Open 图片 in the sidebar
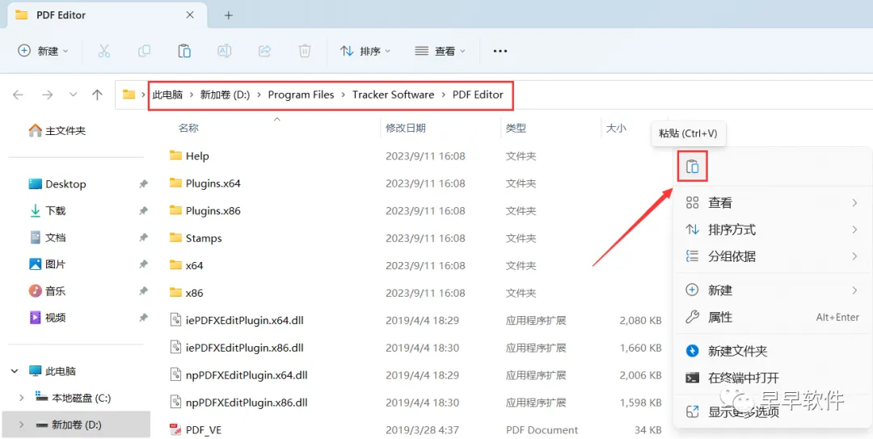The height and width of the screenshot is (439, 873). [x=48, y=264]
